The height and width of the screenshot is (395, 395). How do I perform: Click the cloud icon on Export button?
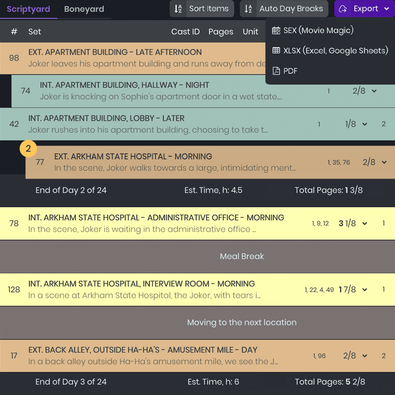tap(343, 9)
